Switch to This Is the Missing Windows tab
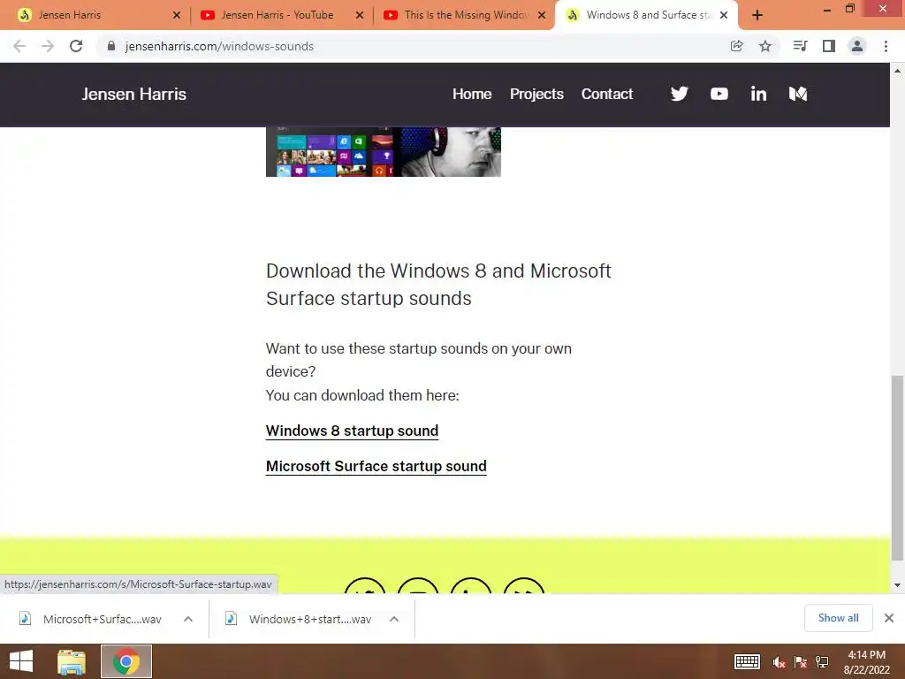This screenshot has height=679, width=905. [463, 16]
